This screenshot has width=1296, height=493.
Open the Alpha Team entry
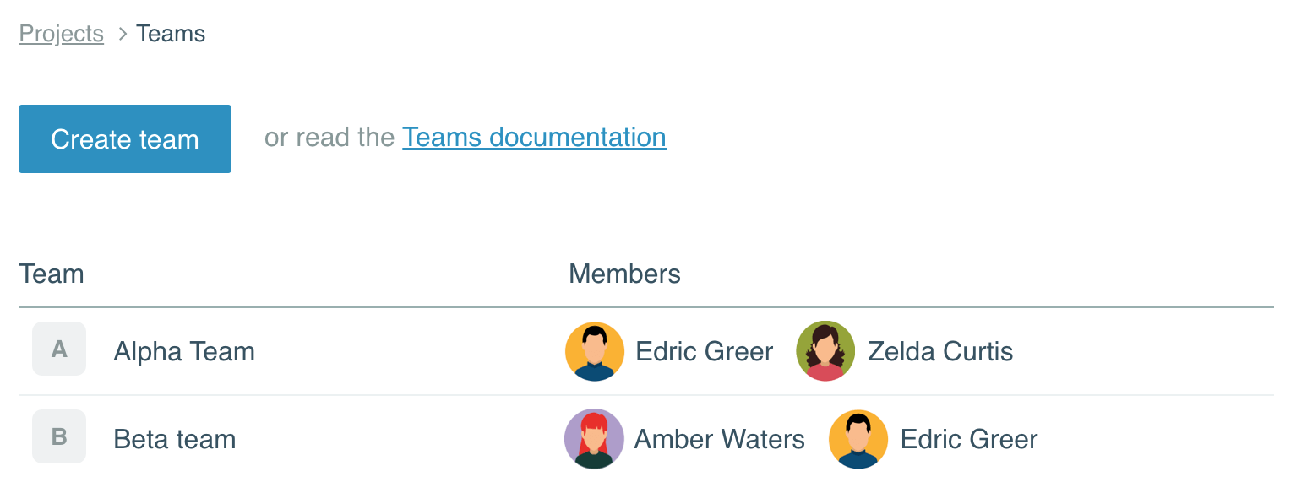[184, 351]
